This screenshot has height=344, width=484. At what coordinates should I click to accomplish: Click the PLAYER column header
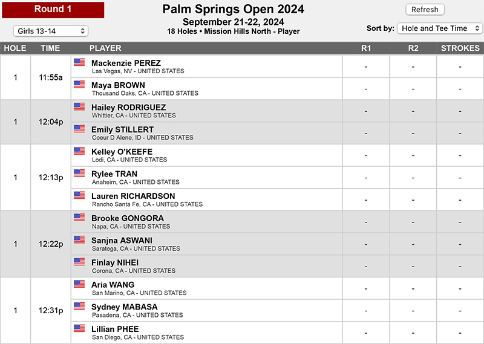pos(105,48)
